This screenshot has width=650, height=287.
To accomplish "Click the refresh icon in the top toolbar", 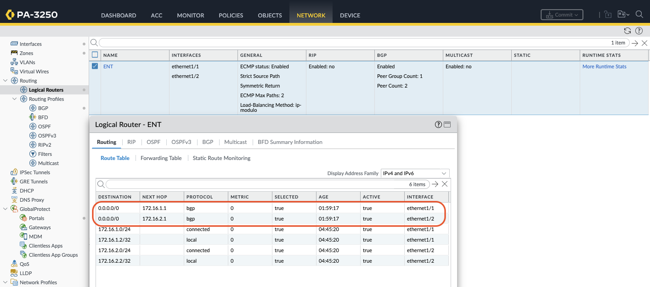I will (x=627, y=31).
